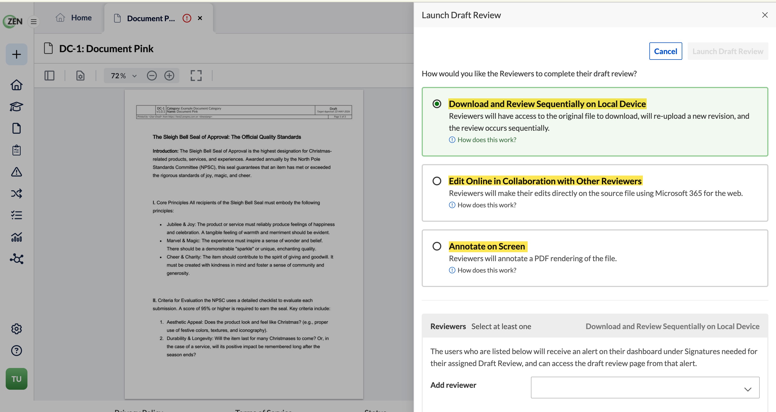Open the warning triangle issues icon
The image size is (776, 412).
[16, 172]
